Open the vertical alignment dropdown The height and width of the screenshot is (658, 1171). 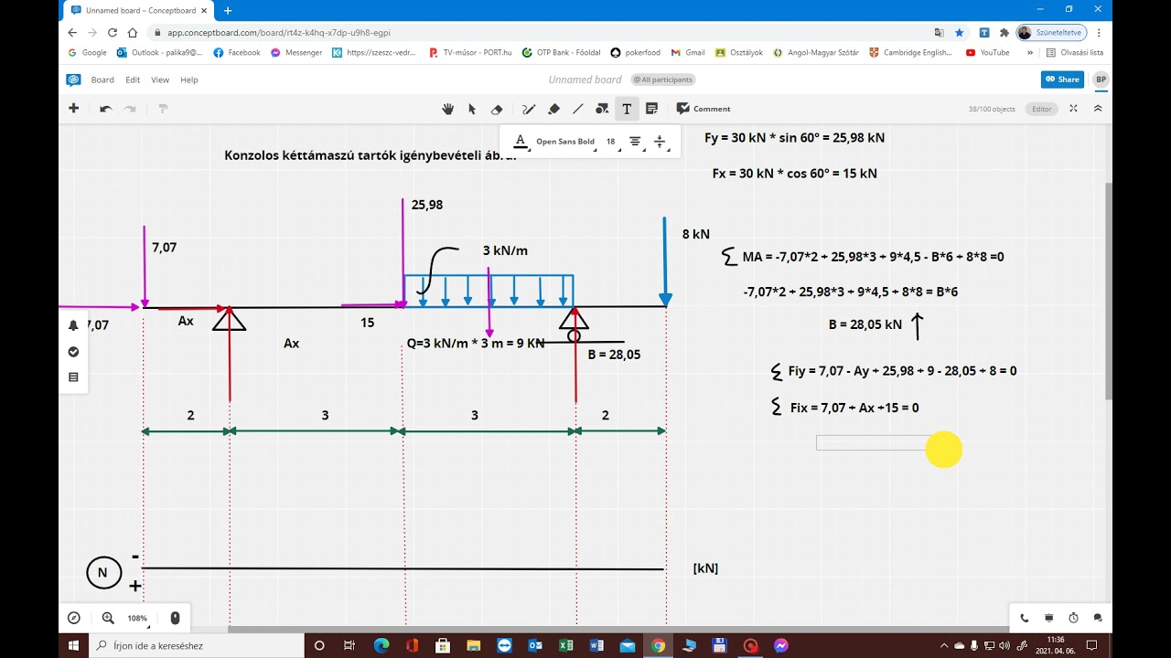click(x=661, y=142)
